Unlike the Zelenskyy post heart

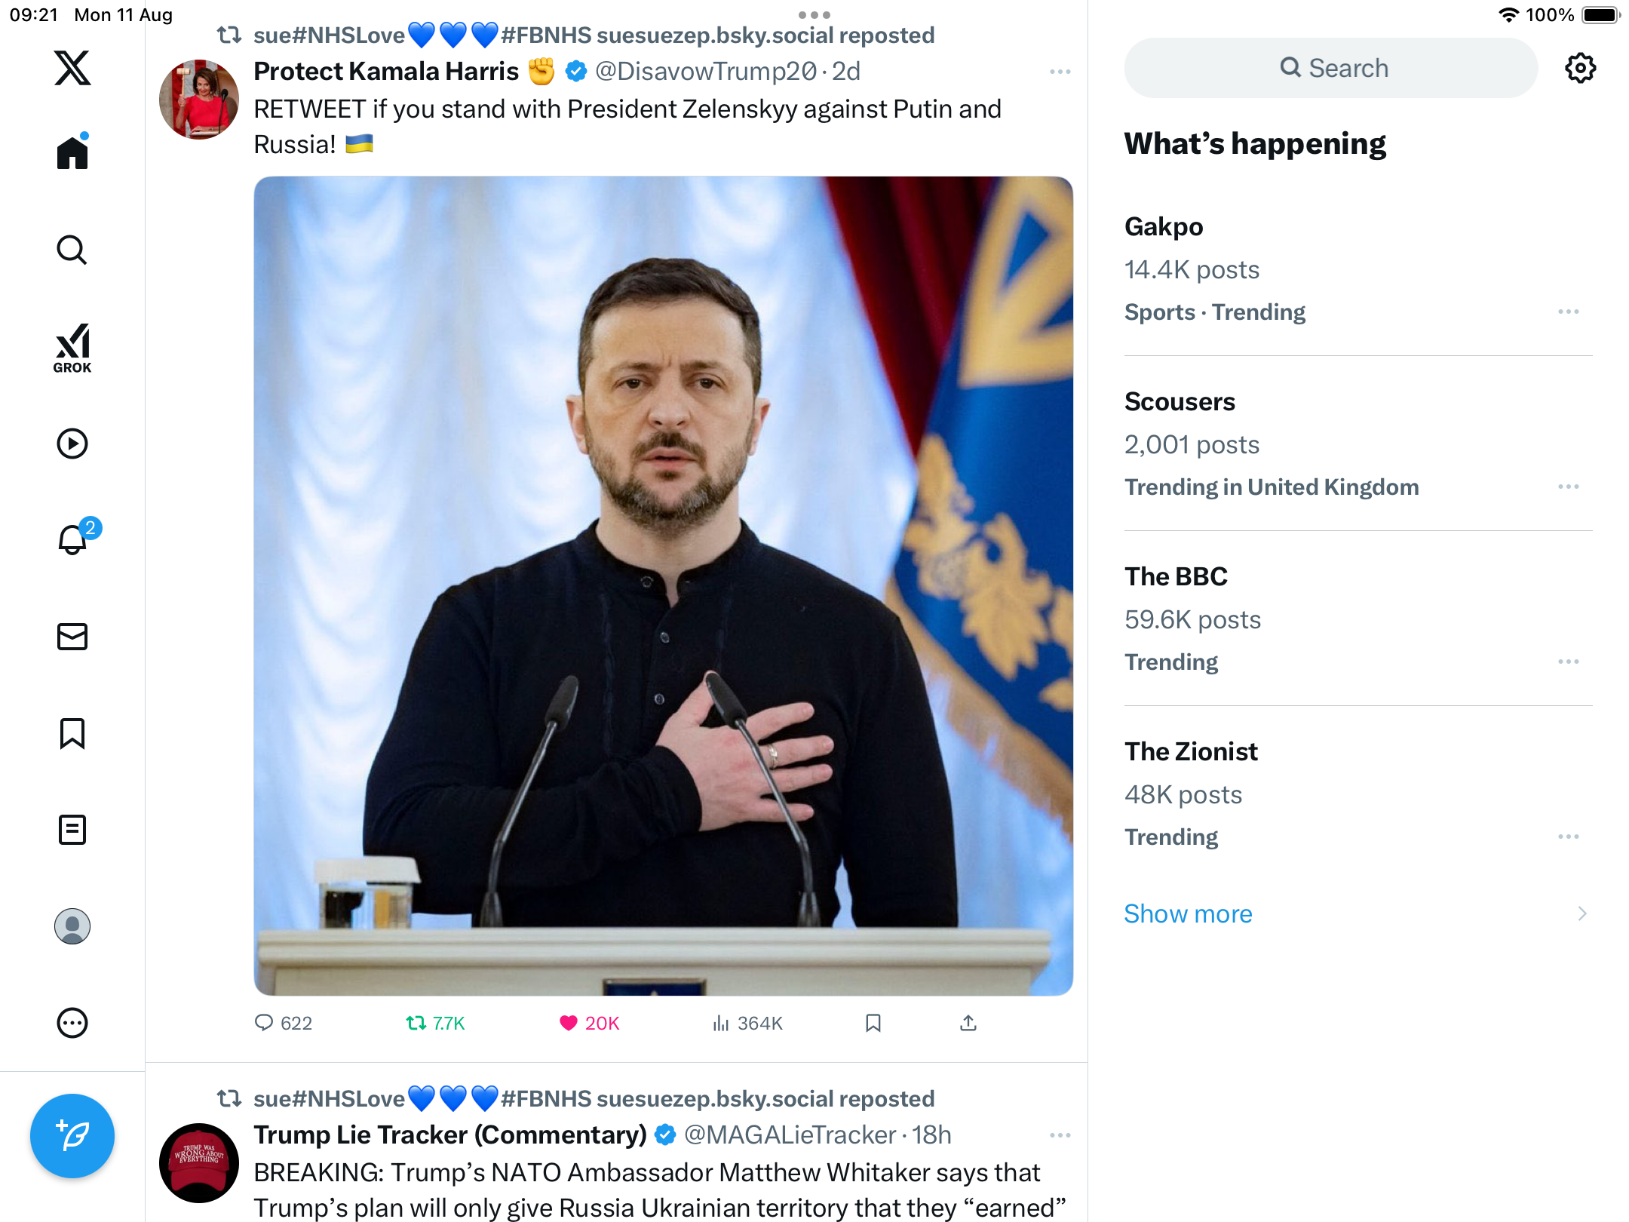point(569,1023)
